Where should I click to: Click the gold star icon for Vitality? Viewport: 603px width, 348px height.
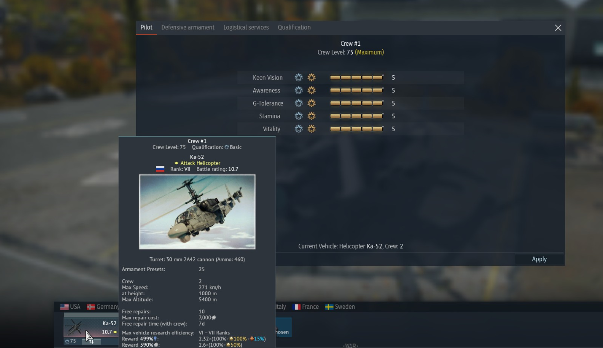pos(311,129)
